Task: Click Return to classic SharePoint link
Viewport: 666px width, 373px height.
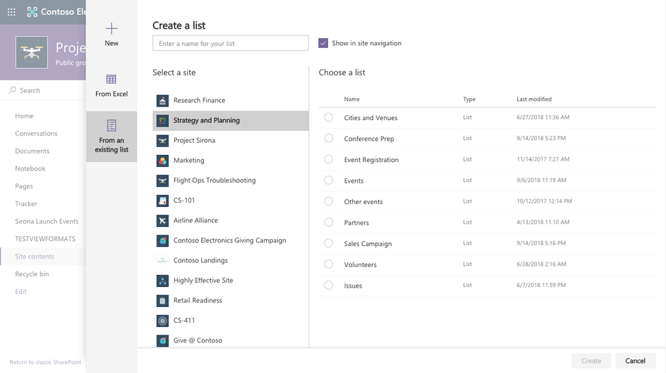Action: pyautogui.click(x=45, y=362)
